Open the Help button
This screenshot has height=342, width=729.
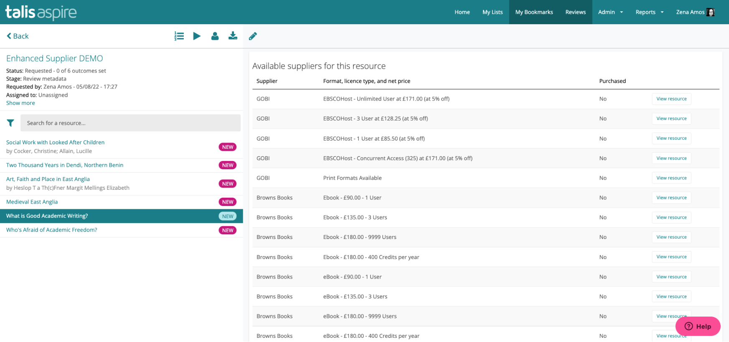point(698,326)
